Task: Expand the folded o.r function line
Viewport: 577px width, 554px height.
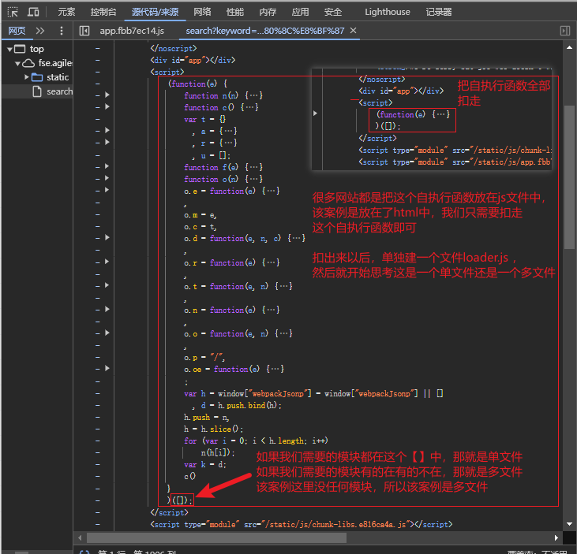Action: tap(107, 262)
